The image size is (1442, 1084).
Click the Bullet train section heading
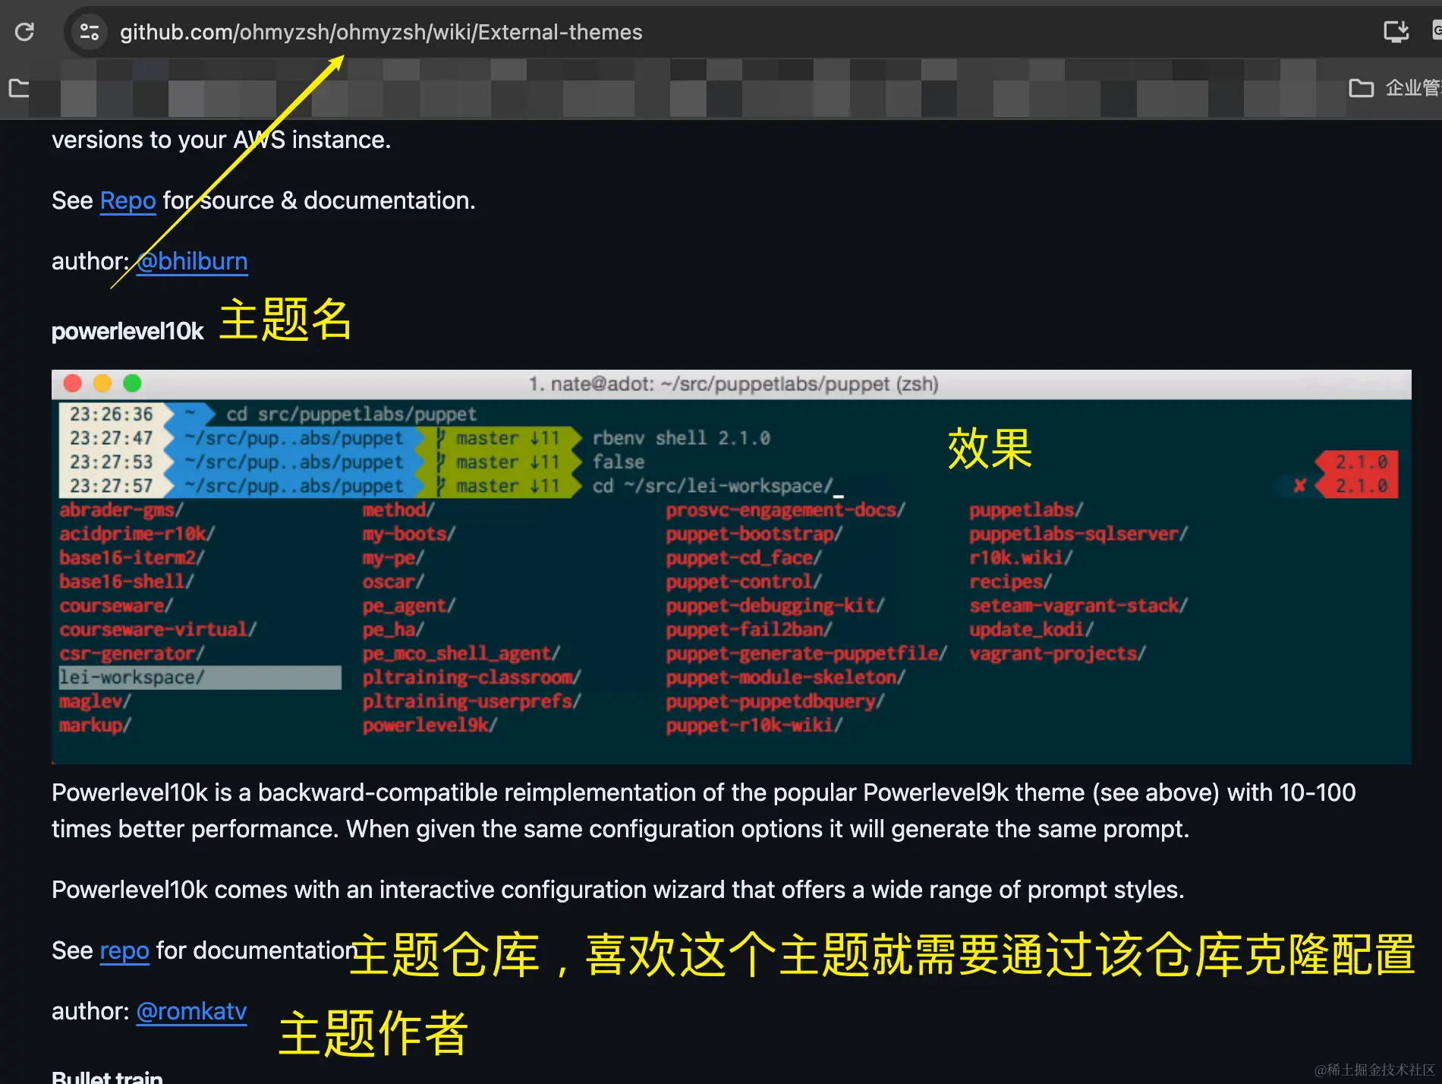[107, 1076]
